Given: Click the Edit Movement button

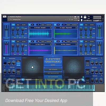Looking at the screenshot, I should (53, 77).
